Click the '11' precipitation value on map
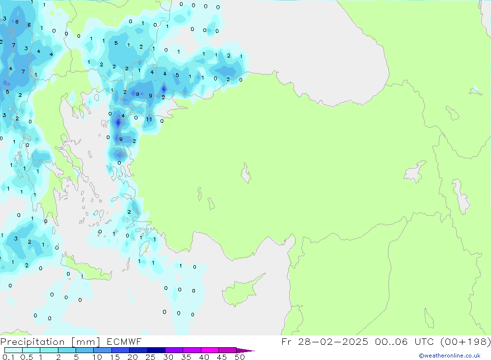 pos(149,119)
